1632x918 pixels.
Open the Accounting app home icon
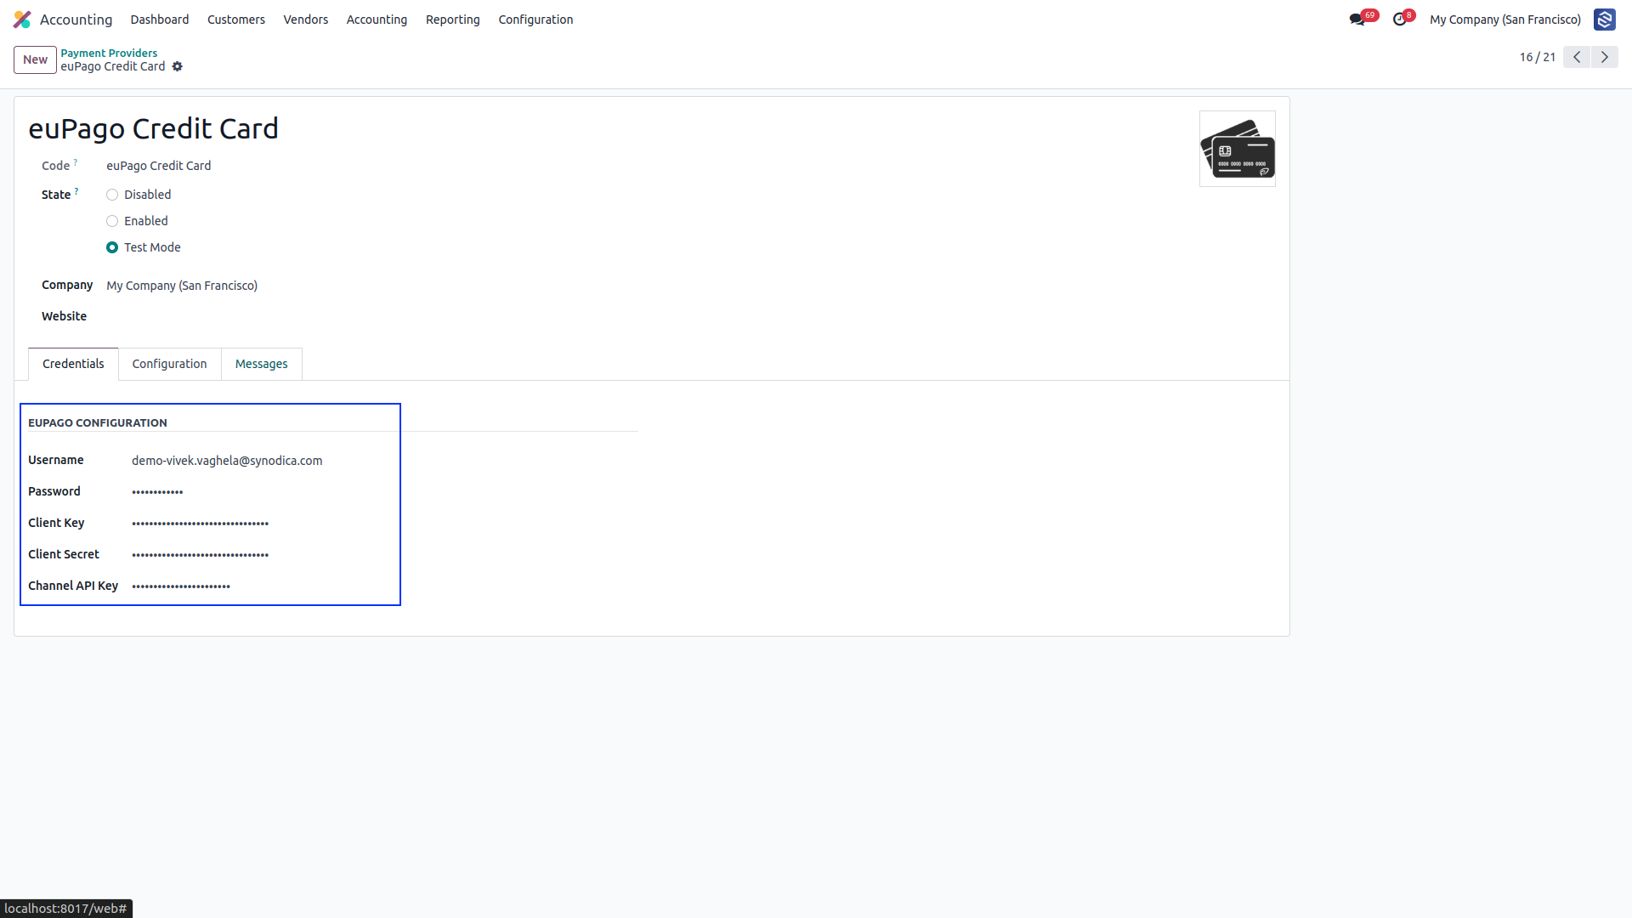coord(22,19)
